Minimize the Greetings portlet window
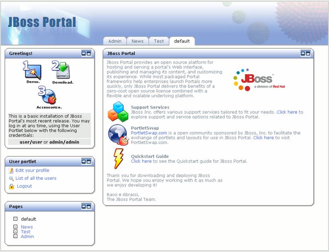 click(84, 53)
